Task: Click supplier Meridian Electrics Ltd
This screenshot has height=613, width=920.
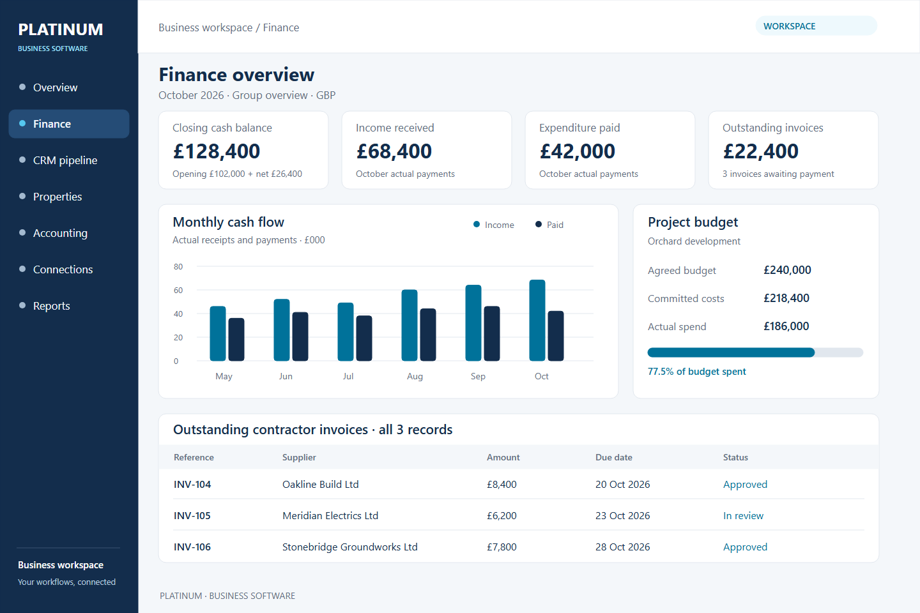Action: point(330,516)
